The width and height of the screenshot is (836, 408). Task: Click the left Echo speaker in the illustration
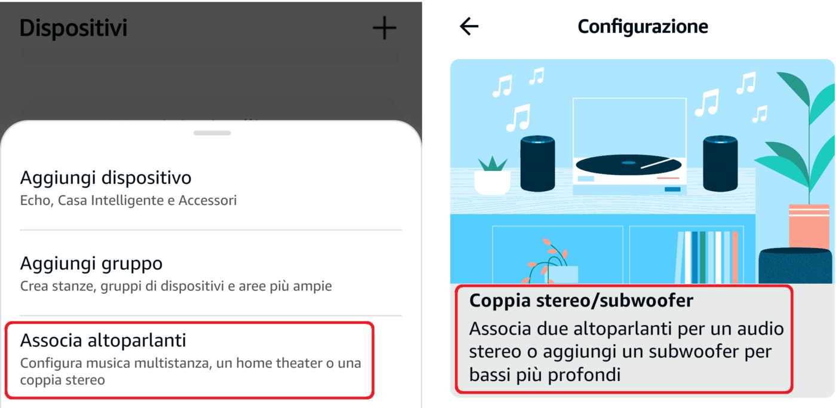(537, 163)
